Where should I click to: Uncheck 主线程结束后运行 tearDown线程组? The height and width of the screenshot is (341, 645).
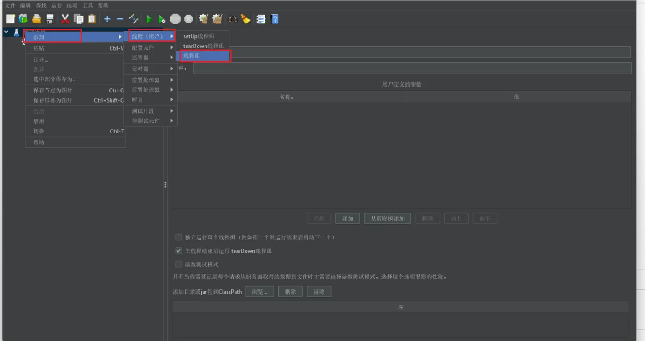(x=179, y=251)
